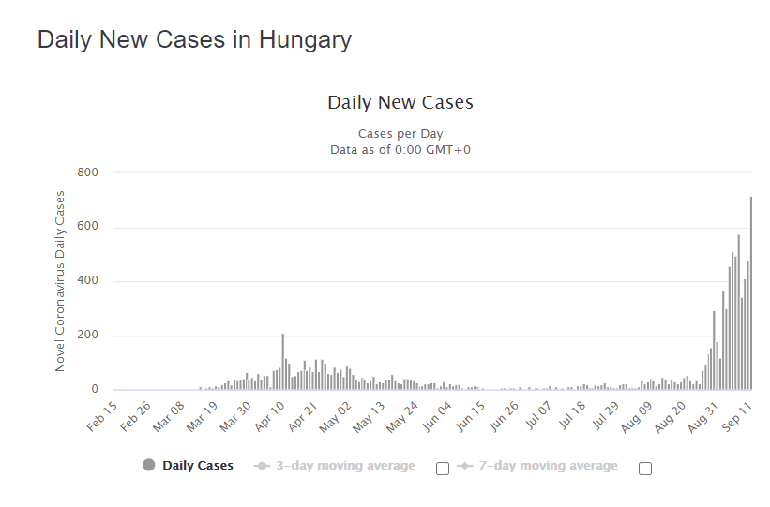This screenshot has width=770, height=507.
Task: Click the Aug 31 axis date label
Action: pos(703,417)
